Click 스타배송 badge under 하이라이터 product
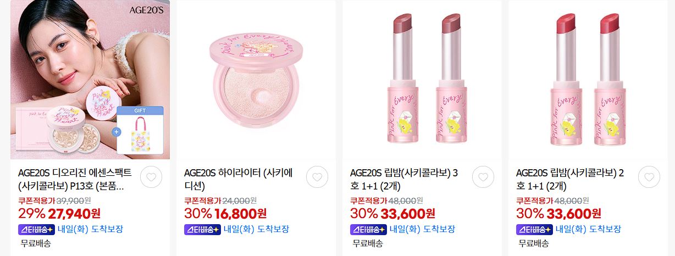675x256 pixels. click(202, 230)
